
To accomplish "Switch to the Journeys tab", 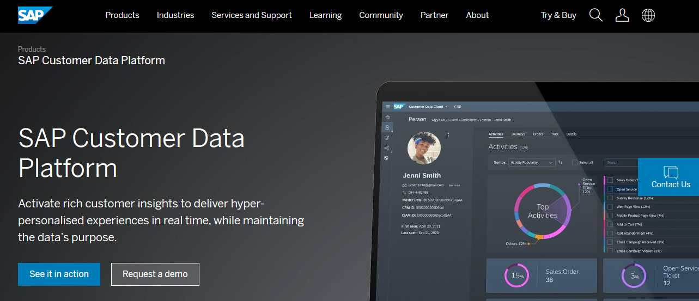I will (518, 134).
